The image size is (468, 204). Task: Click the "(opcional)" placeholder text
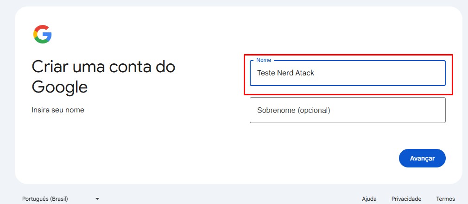tap(314, 111)
